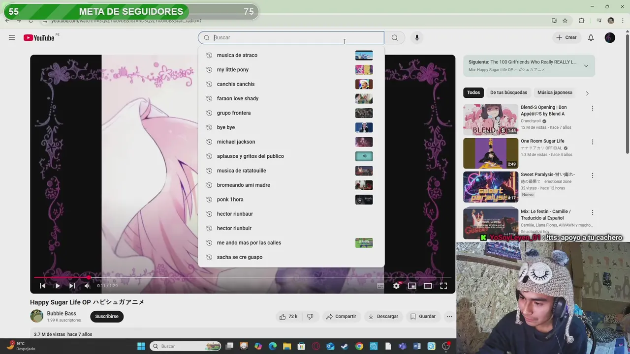
Task: Open options for One Room Sugar Life
Action: click(x=593, y=142)
